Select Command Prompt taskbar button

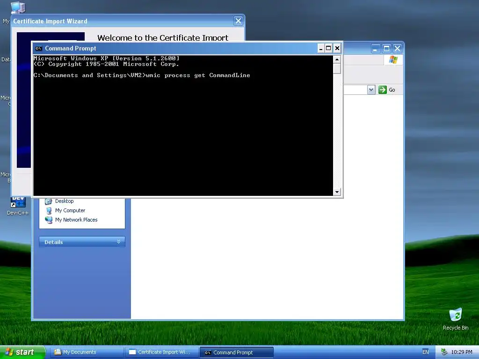(x=236, y=352)
